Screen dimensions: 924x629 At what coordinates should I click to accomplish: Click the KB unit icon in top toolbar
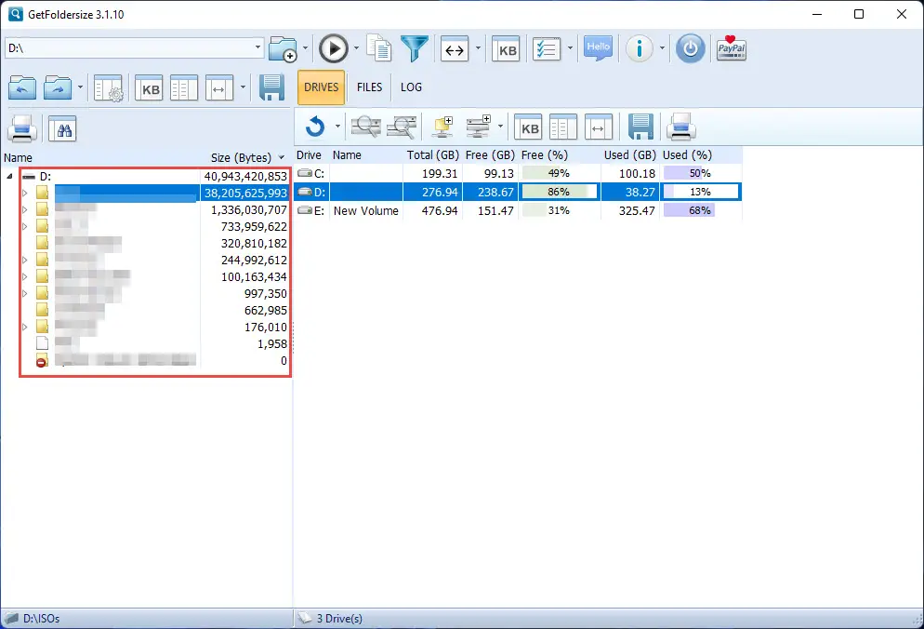click(506, 49)
